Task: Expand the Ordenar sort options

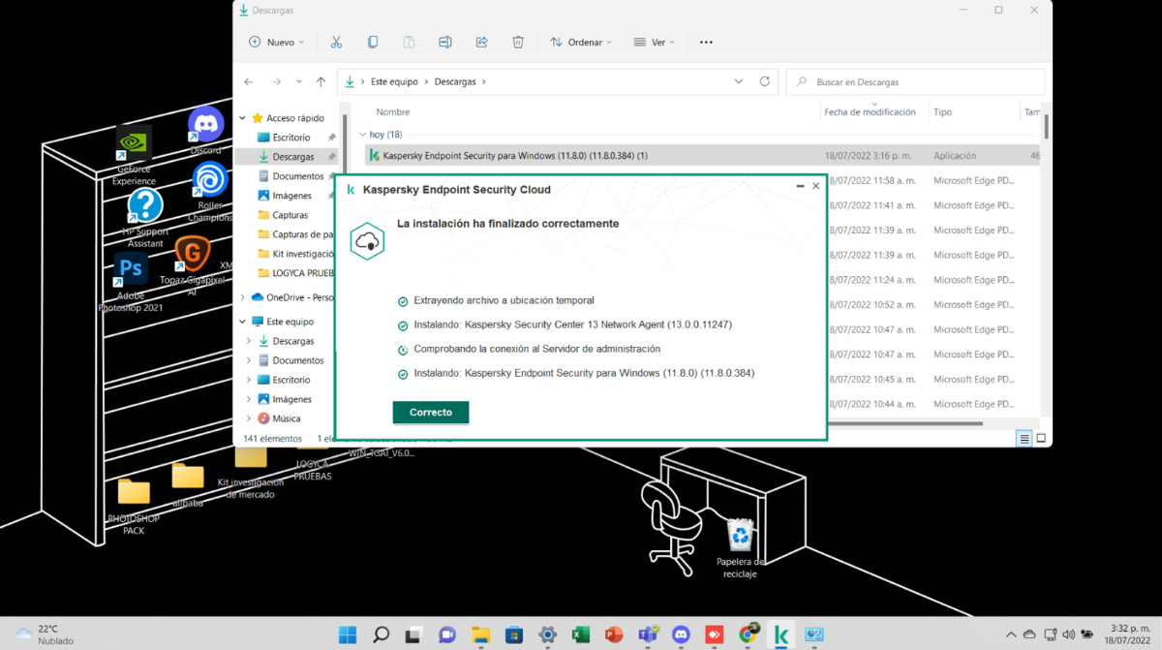Action: coord(581,43)
